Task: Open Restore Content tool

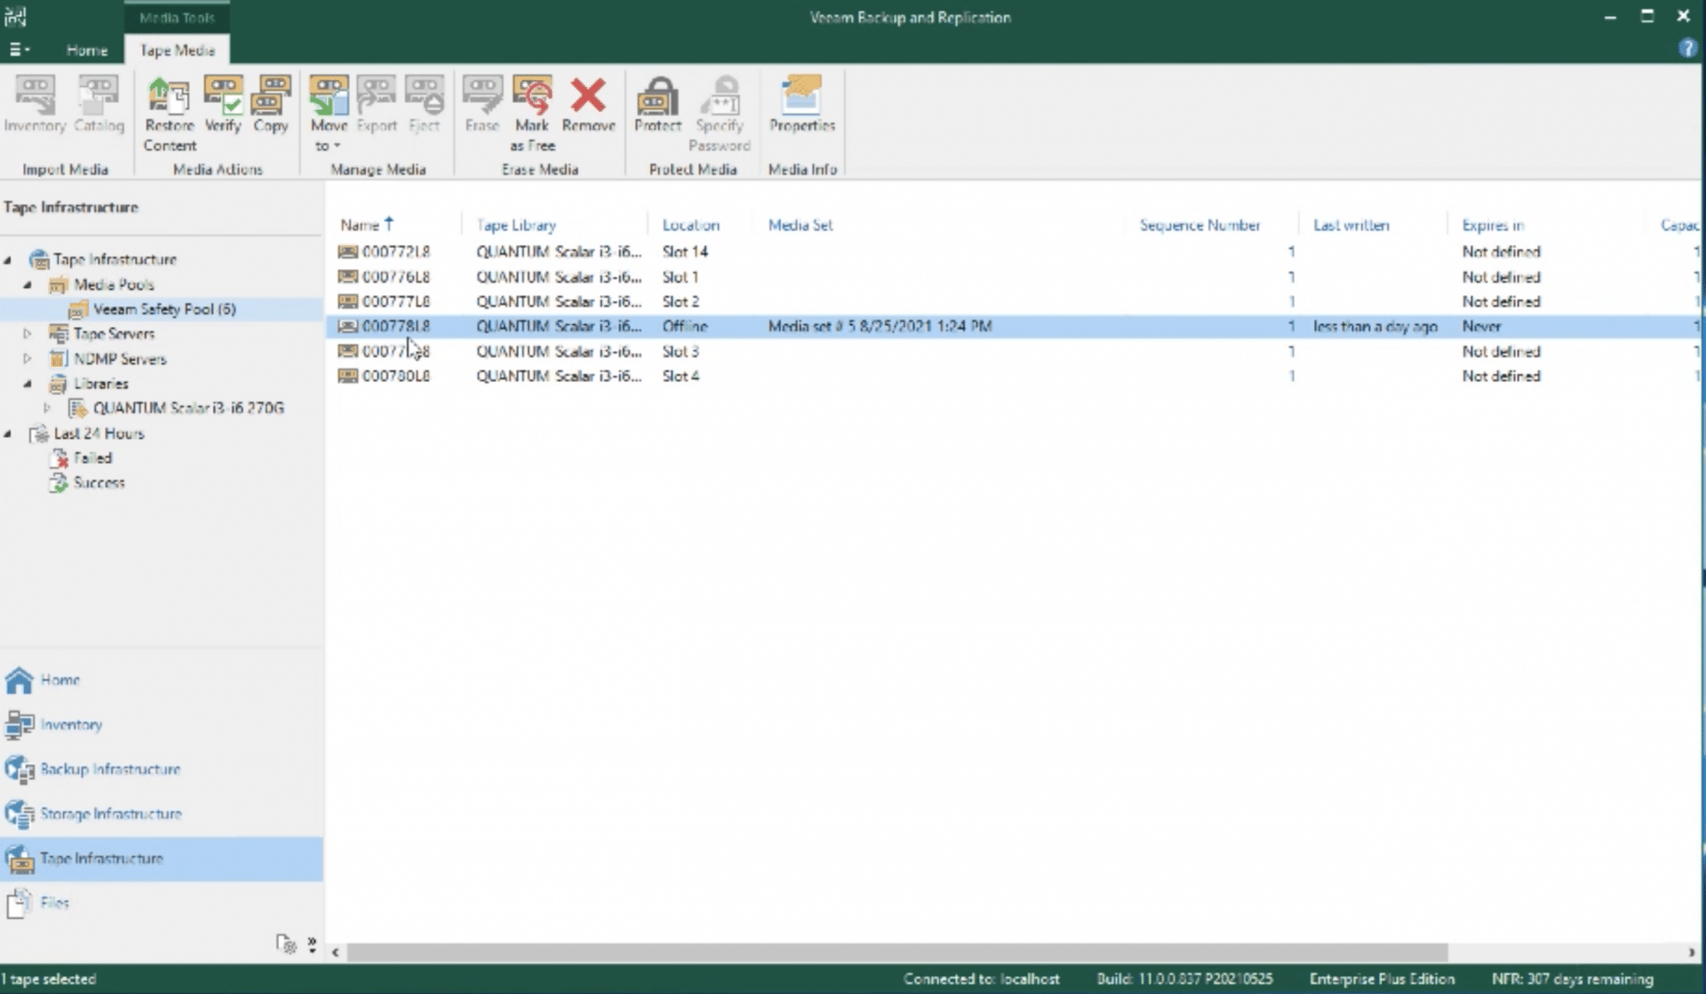Action: (x=169, y=114)
